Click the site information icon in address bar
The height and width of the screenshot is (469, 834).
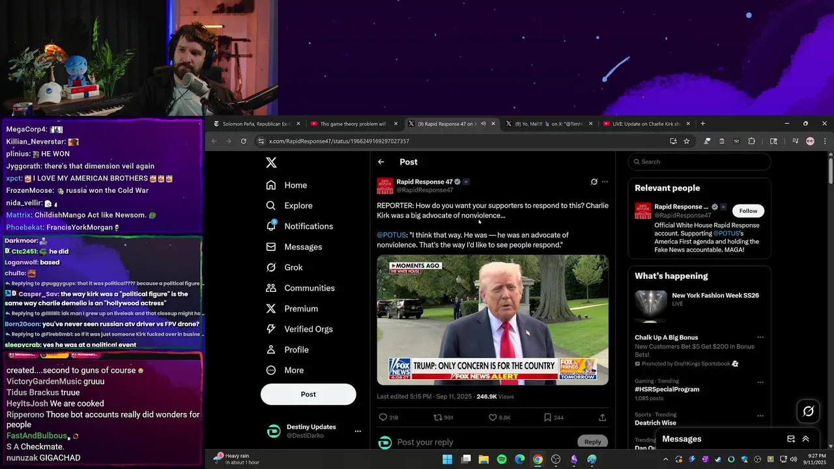click(261, 141)
